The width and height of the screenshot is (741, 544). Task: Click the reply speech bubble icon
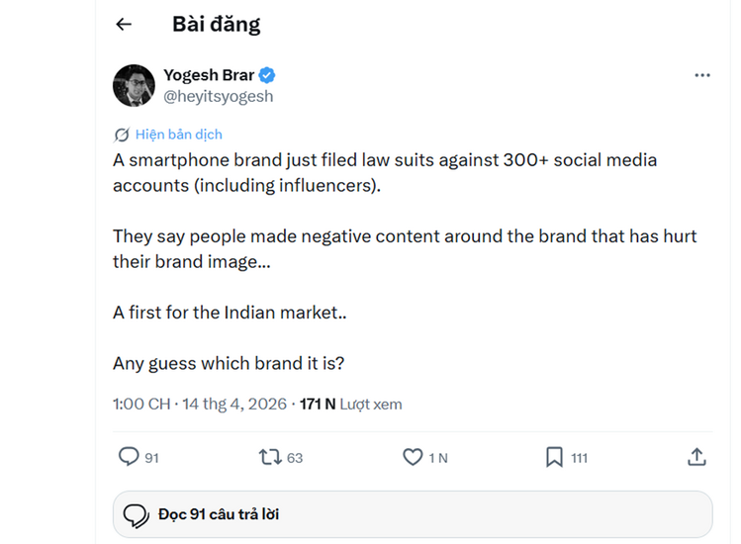pos(129,457)
